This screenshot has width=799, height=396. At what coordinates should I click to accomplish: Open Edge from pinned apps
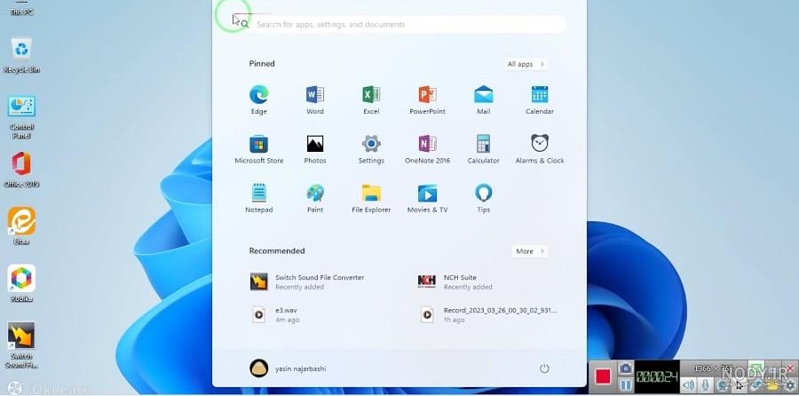coord(259,100)
